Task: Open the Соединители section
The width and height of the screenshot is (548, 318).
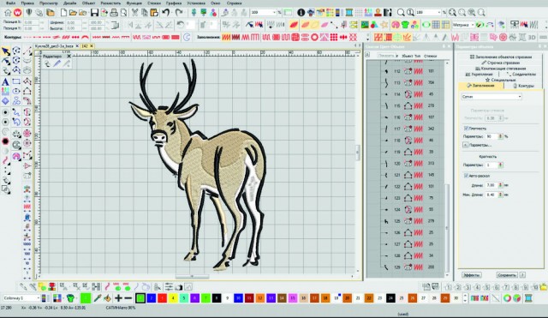Action: coord(521,75)
